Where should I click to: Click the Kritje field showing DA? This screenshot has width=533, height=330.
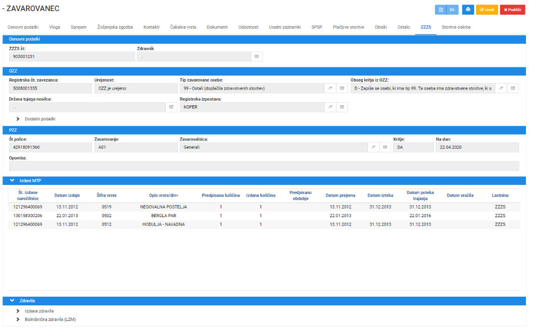pyautogui.click(x=413, y=147)
